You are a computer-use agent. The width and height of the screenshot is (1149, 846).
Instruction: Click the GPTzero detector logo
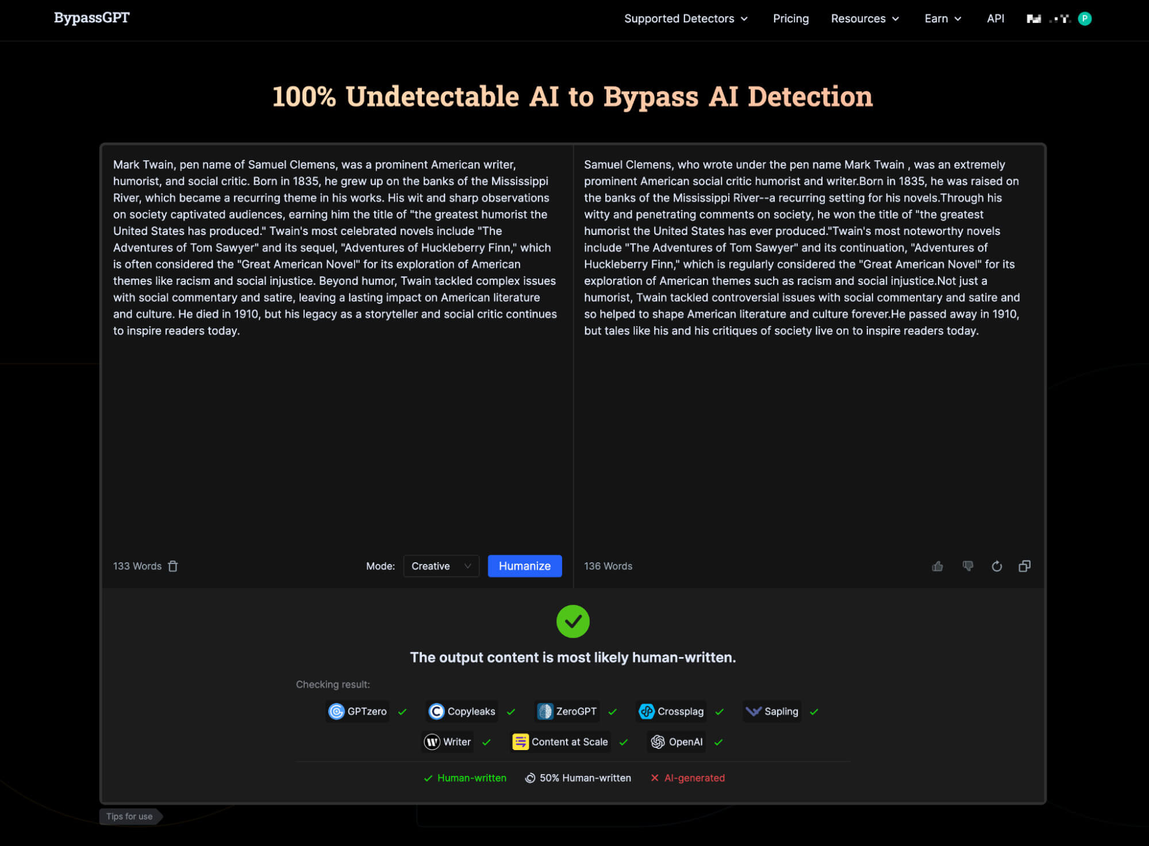(336, 712)
